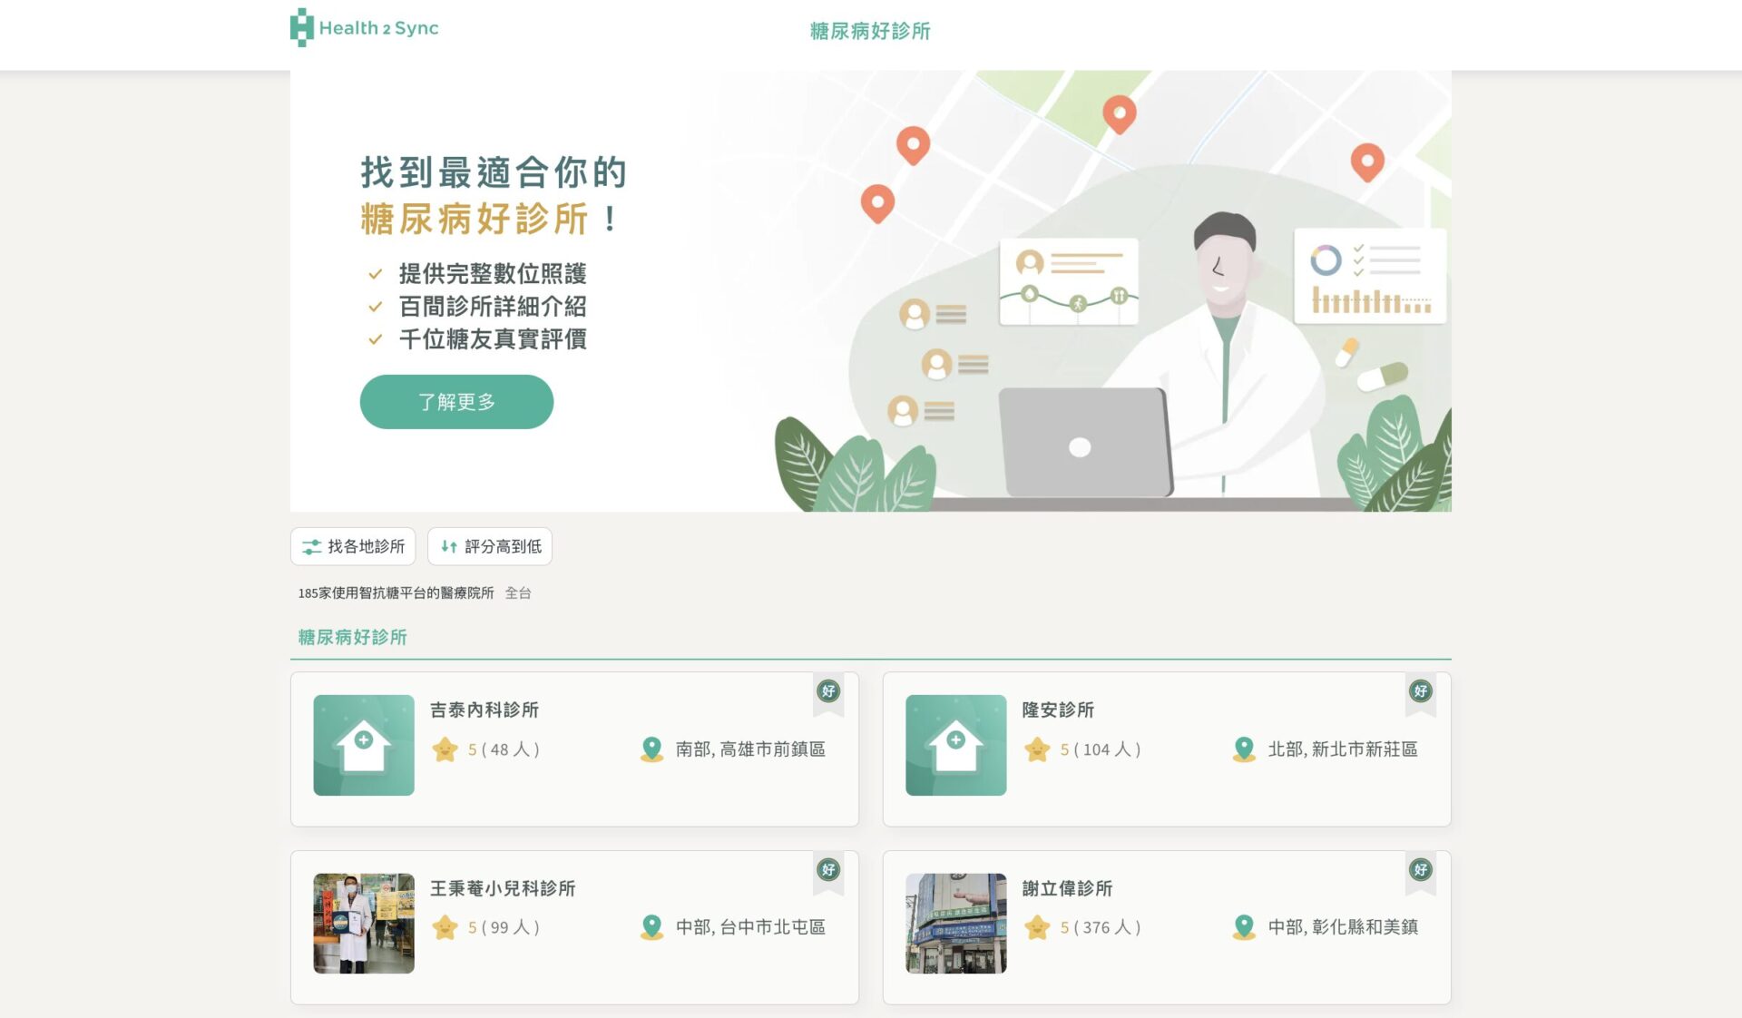Click the 好 badge on 謝立偉診所 card
This screenshot has width=1742, height=1018.
1420,869
